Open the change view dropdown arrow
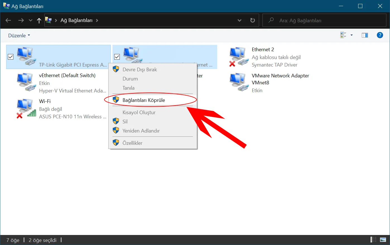 [351, 35]
